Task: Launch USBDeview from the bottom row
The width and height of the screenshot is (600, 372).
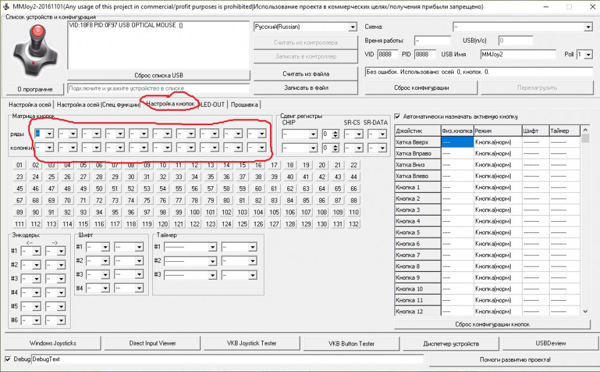Action: [x=550, y=343]
